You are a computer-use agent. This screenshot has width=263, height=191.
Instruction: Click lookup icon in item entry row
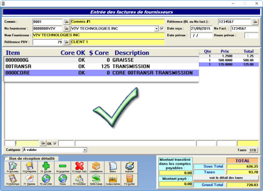click(43, 143)
